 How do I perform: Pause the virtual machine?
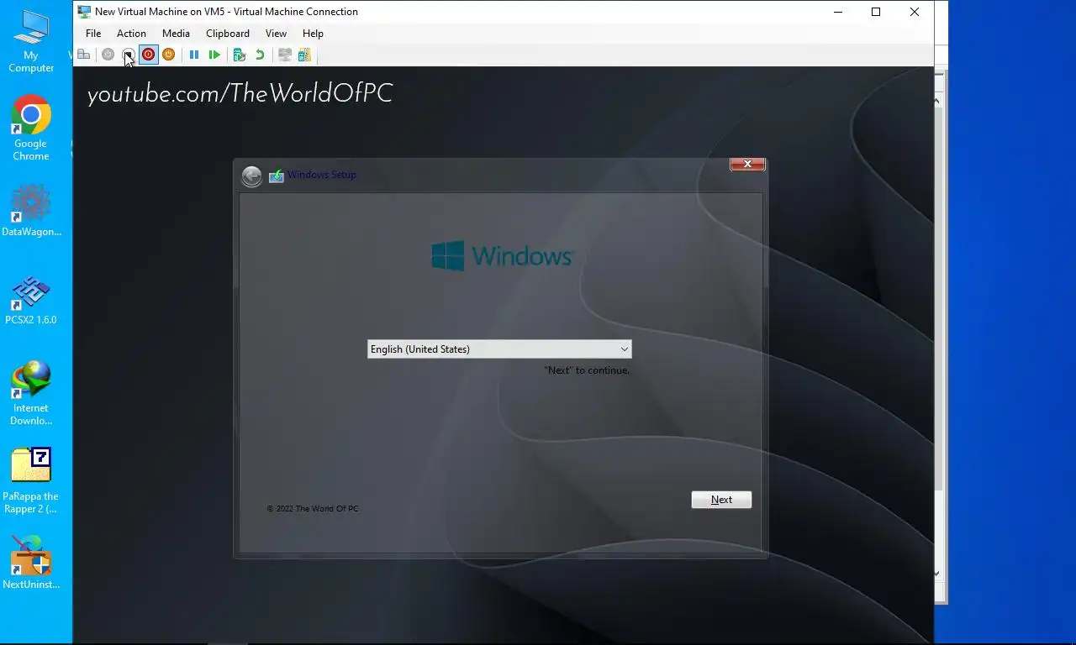tap(194, 55)
